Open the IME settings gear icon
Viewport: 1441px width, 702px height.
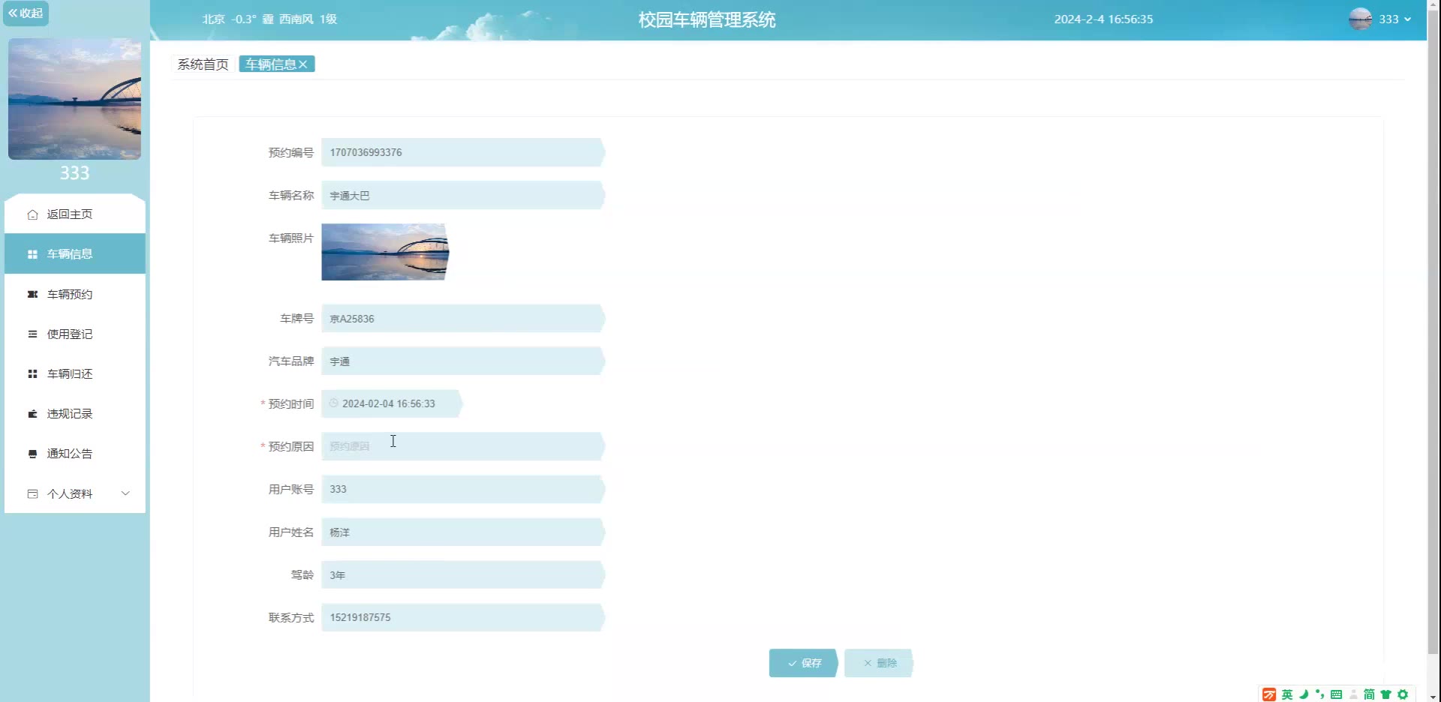point(1403,694)
